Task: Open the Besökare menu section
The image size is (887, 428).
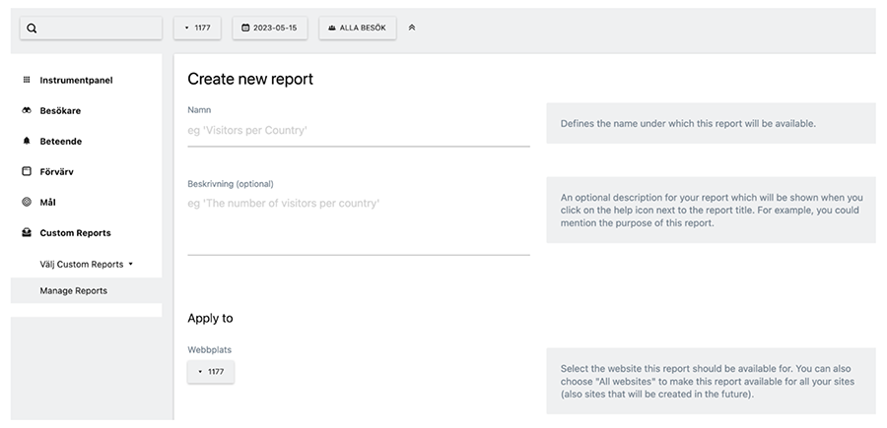Action: [61, 110]
